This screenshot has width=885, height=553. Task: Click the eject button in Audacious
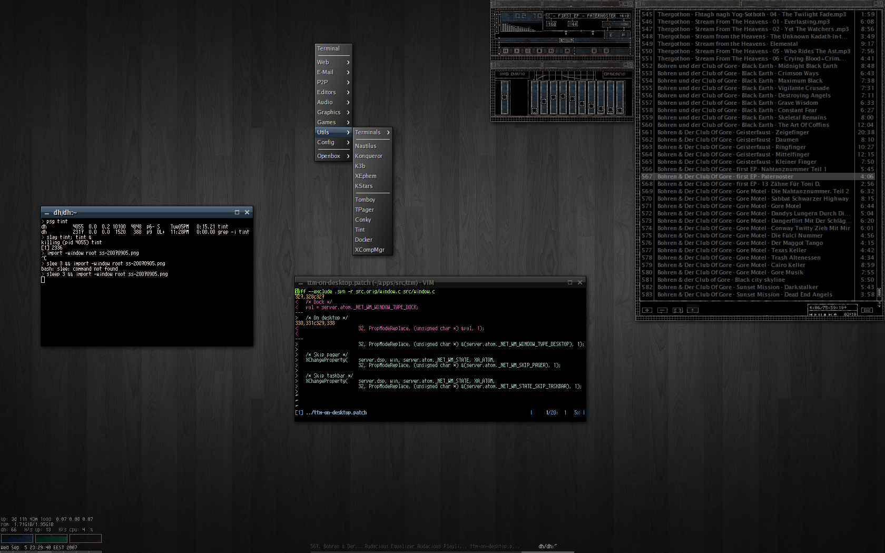(567, 51)
